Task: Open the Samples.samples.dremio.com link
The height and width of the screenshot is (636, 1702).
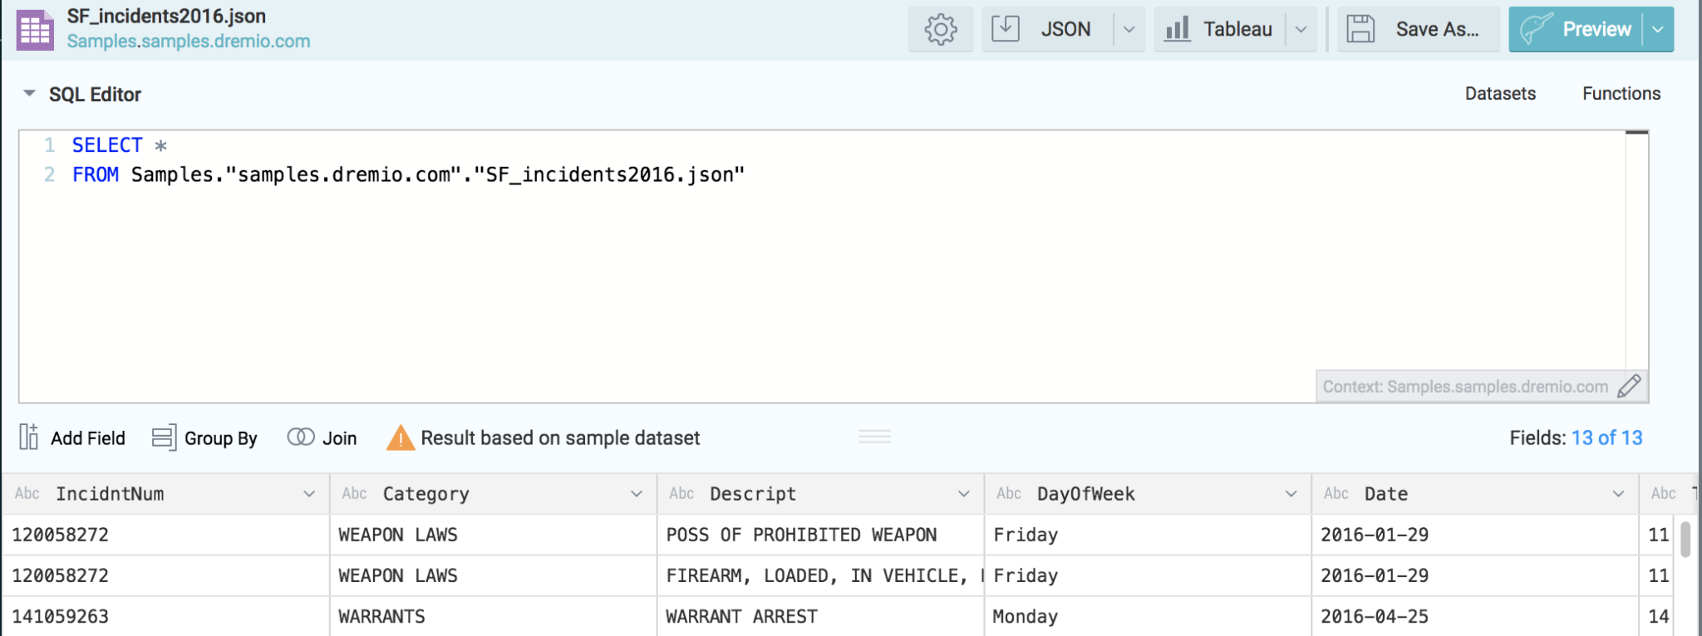Action: pyautogui.click(x=189, y=42)
